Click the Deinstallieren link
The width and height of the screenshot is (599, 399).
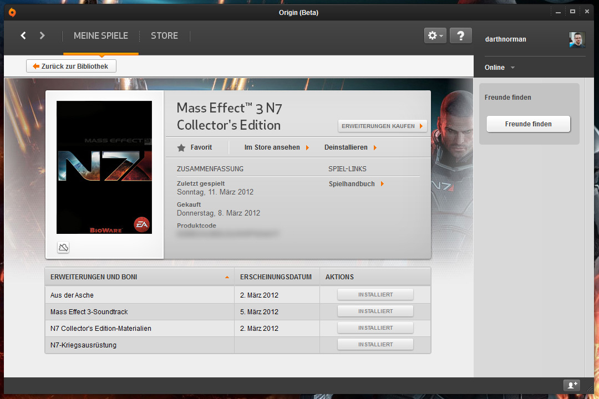351,147
